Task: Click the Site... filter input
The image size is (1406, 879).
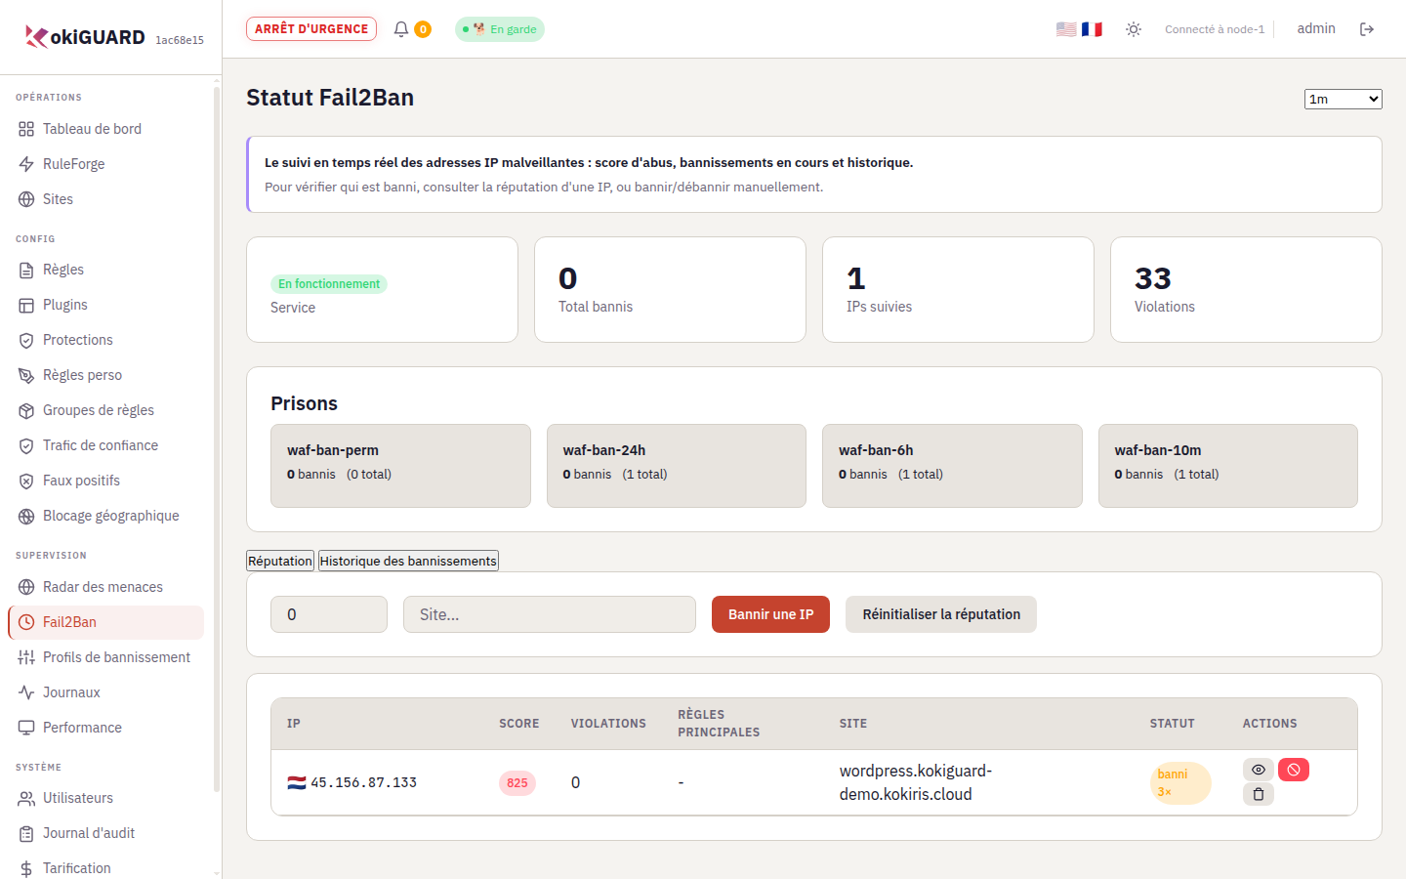Action: point(550,614)
